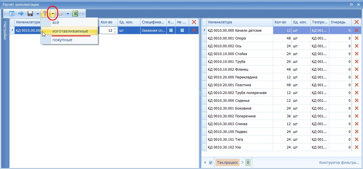Delete the Опора row with red X
Image resolution: width=363 pixels, height=169 pixels.
tap(356, 38)
